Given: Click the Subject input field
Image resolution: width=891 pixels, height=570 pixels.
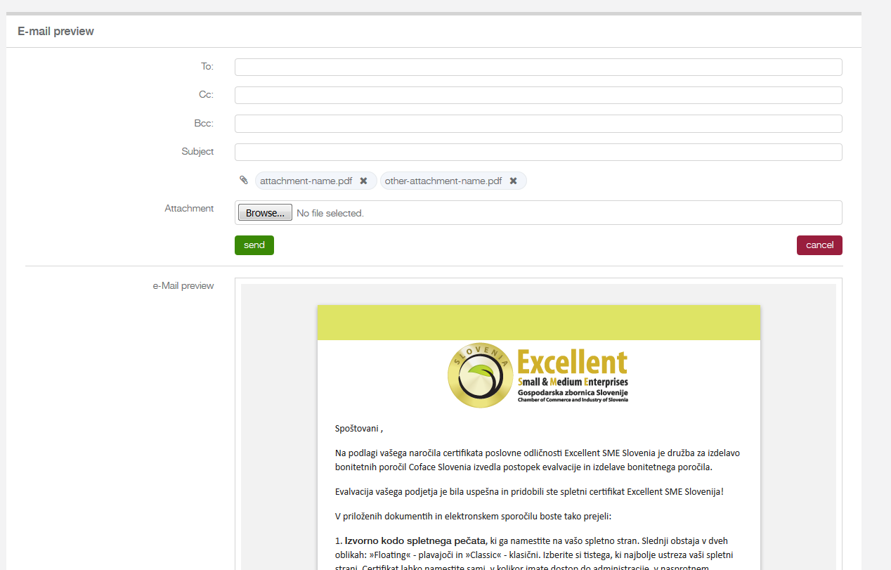Looking at the screenshot, I should [538, 152].
